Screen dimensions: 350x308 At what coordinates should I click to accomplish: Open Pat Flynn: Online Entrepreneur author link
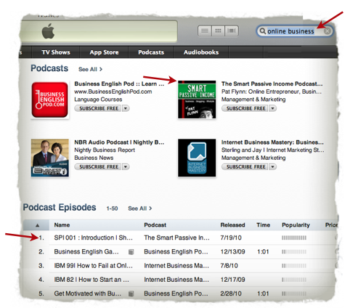click(272, 92)
